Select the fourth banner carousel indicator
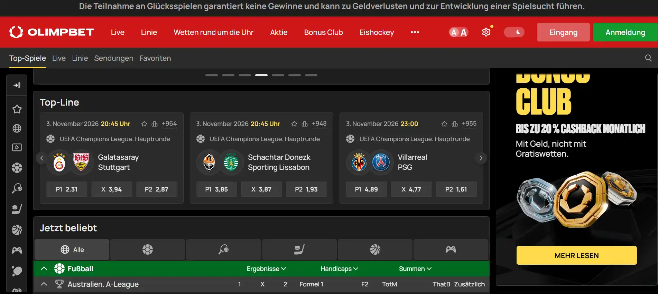This screenshot has width=658, height=294. point(261,75)
